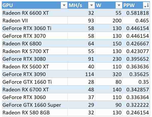
Task: Select the MH/s header cell
Action: click(x=81, y=5)
